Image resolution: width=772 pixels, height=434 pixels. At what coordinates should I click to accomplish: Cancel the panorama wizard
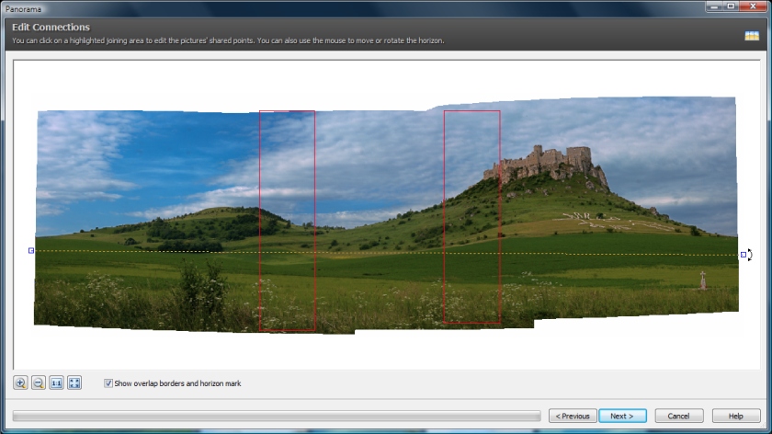click(x=678, y=416)
